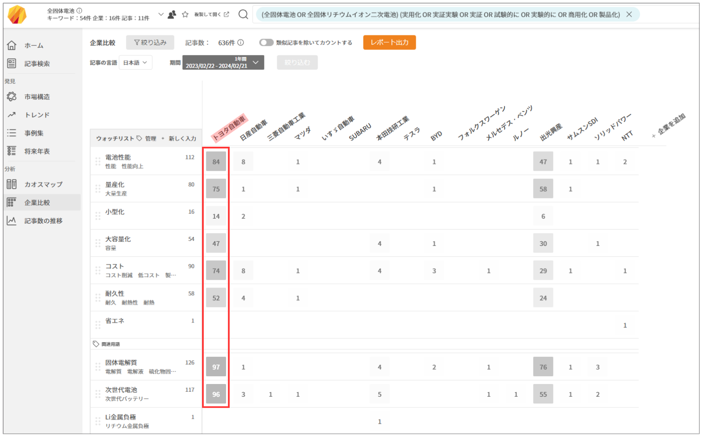Click 新しく入力 to add keyword
The width and height of the screenshot is (703, 437).
pyautogui.click(x=179, y=139)
